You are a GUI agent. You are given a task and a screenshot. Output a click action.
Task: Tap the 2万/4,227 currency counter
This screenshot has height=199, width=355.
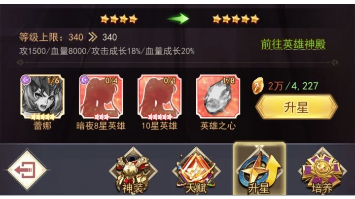point(293,86)
